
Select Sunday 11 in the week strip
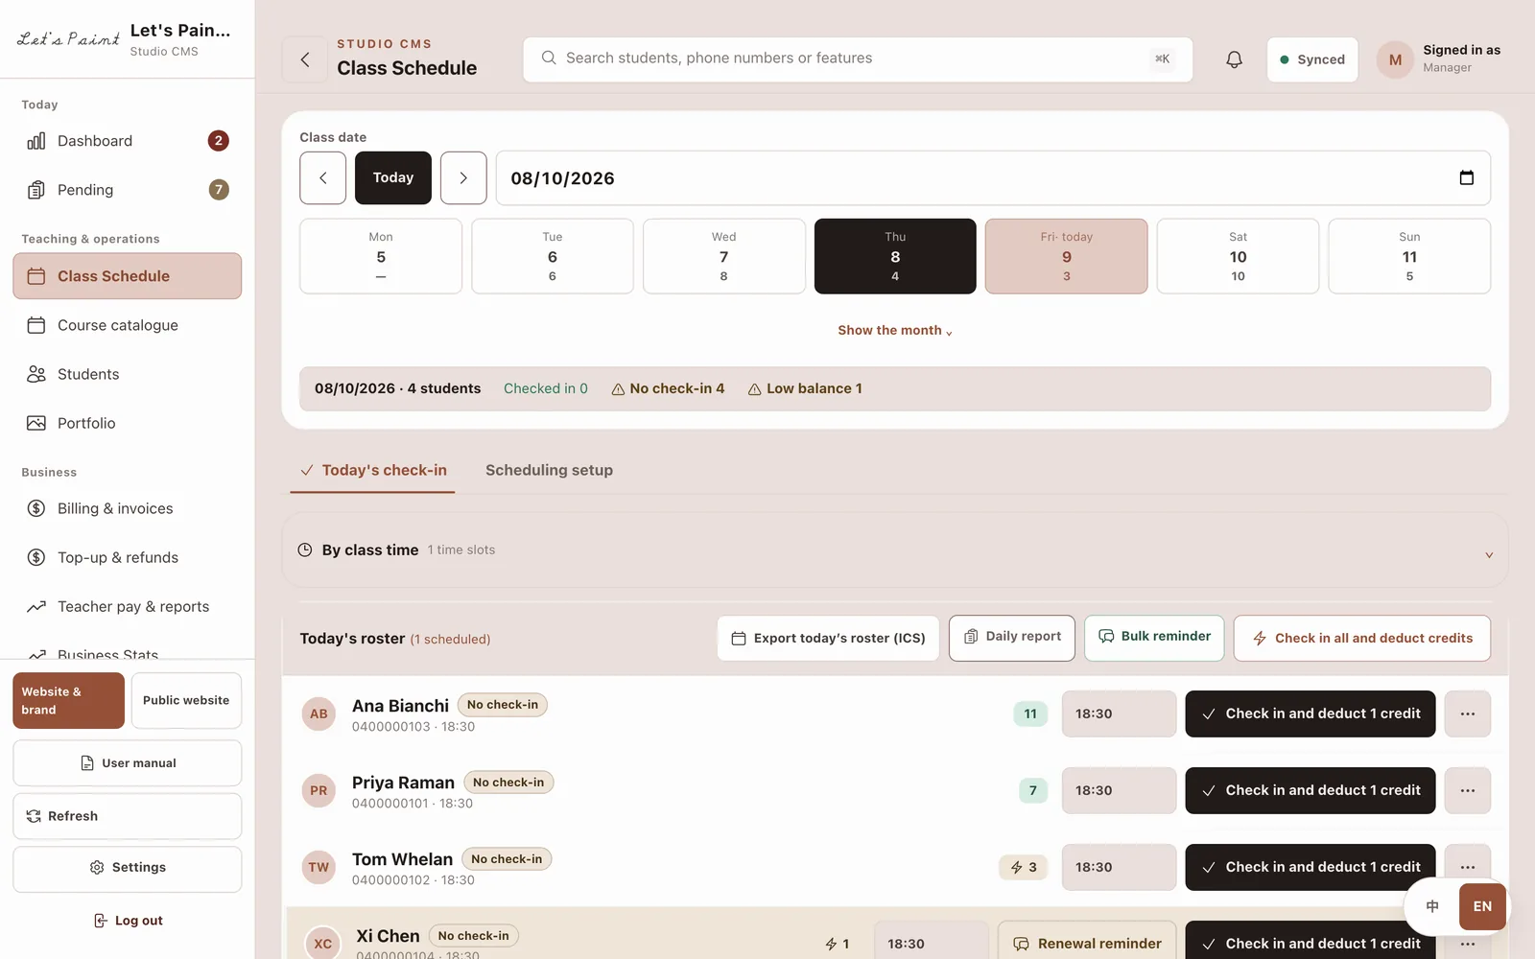pos(1409,256)
